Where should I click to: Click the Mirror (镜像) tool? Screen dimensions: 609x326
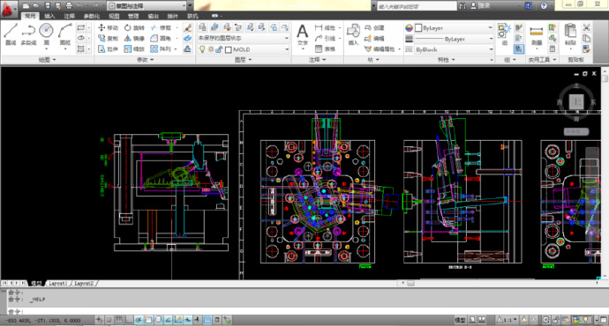pyautogui.click(x=134, y=38)
